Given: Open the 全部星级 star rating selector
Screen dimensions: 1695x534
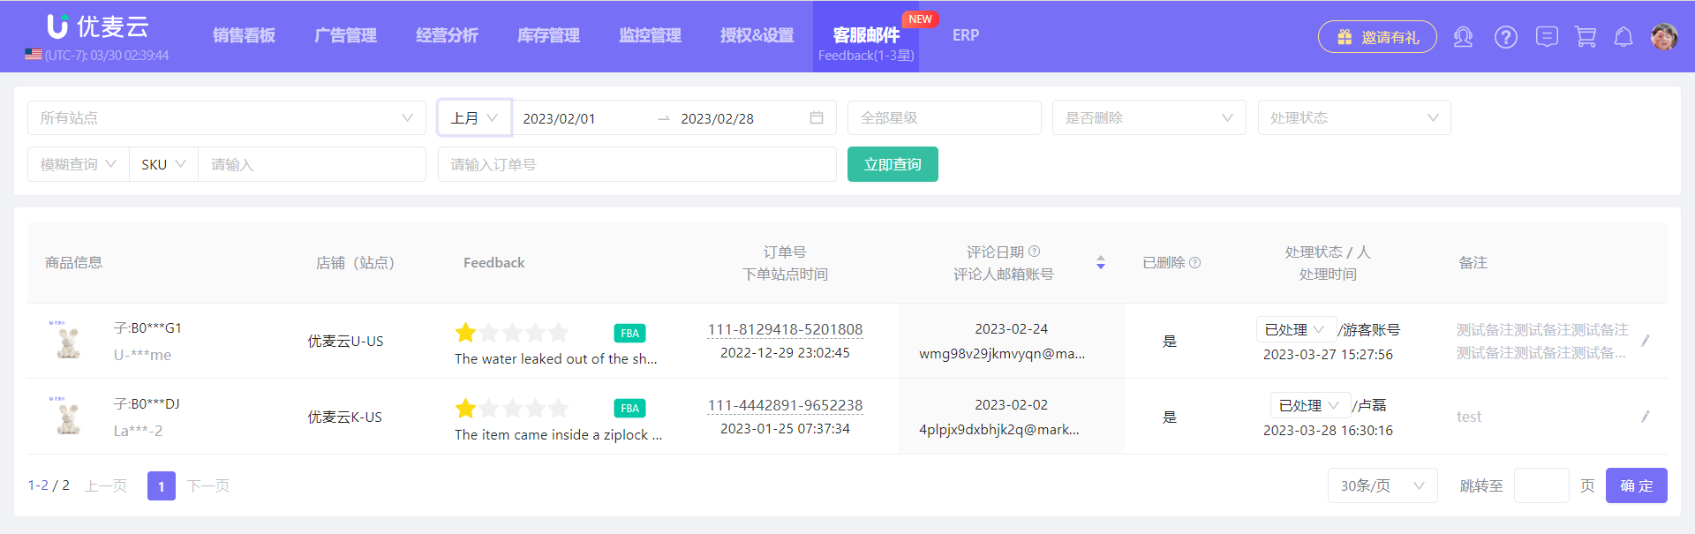Looking at the screenshot, I should [944, 117].
